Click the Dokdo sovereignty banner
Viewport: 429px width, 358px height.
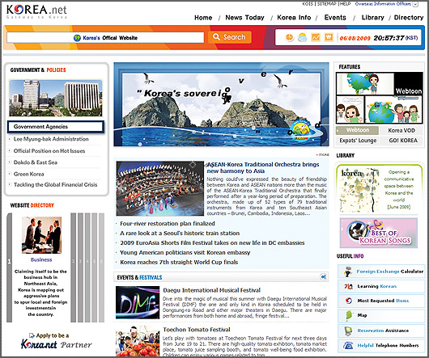[221, 104]
